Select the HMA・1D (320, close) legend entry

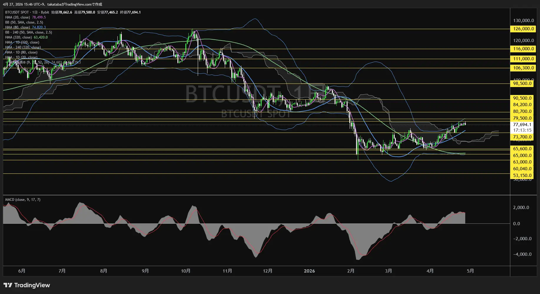[22, 42]
